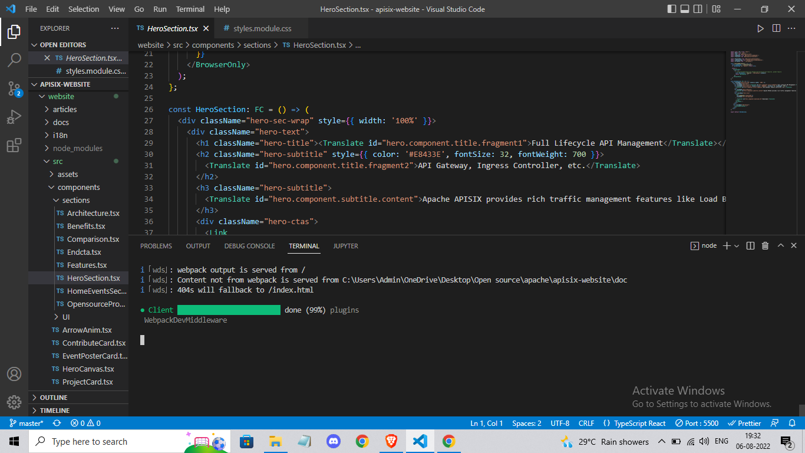Click Ln 1, Col 1 in status bar
The image size is (805, 453).
point(487,423)
